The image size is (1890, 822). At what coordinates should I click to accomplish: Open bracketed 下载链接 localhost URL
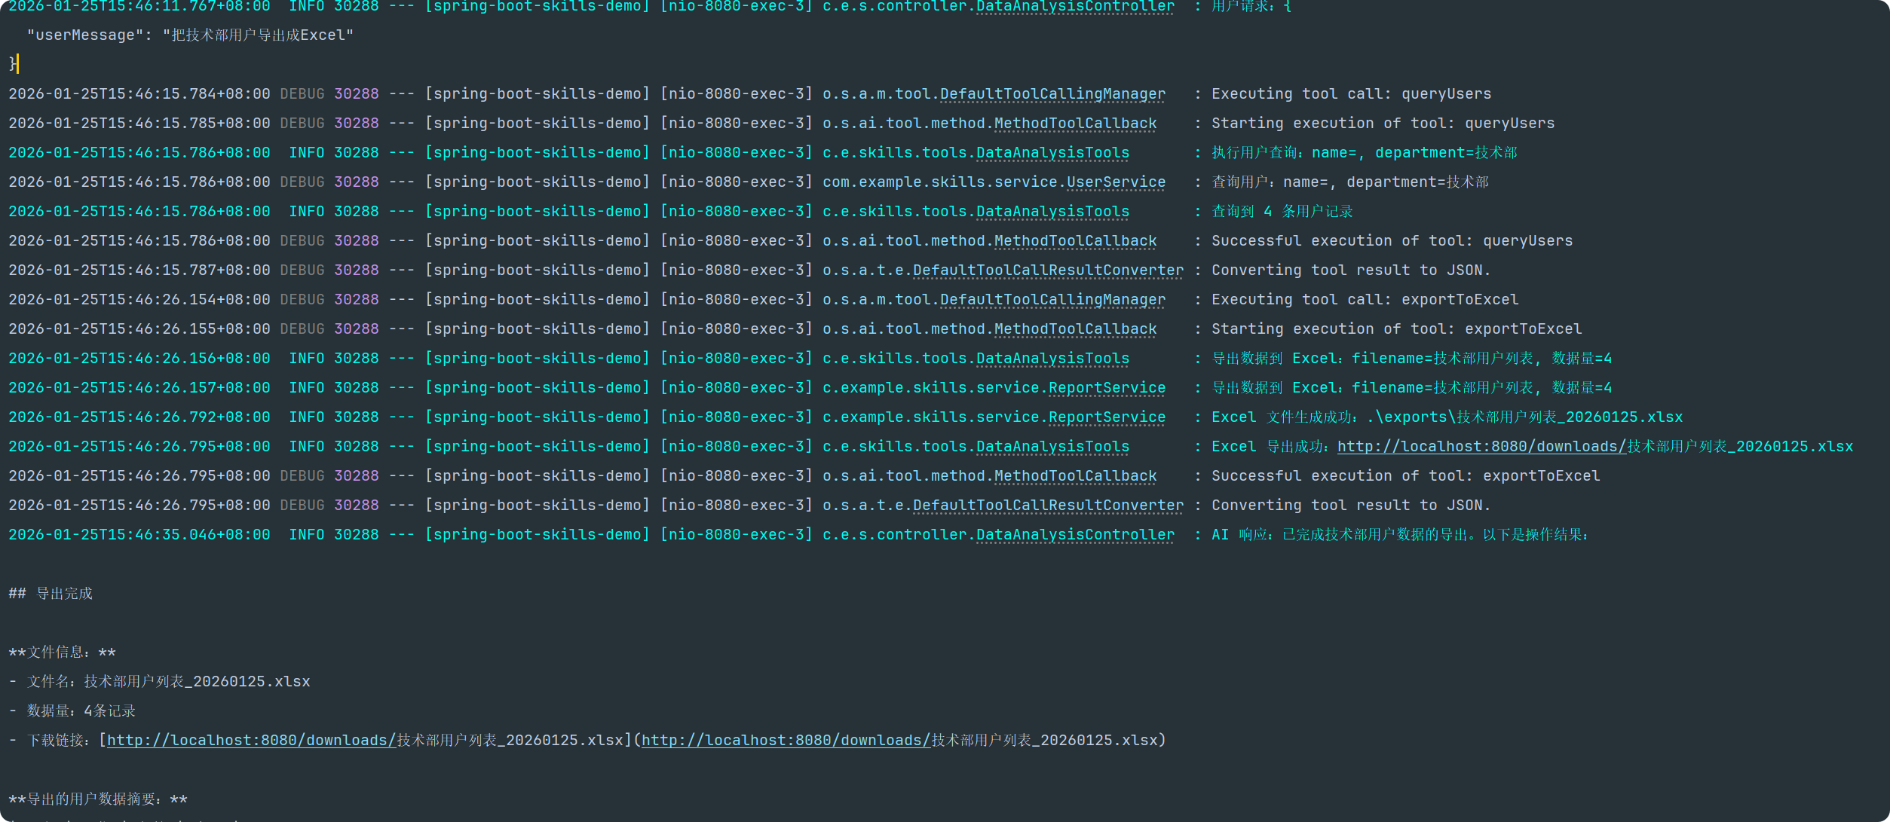pos(251,741)
